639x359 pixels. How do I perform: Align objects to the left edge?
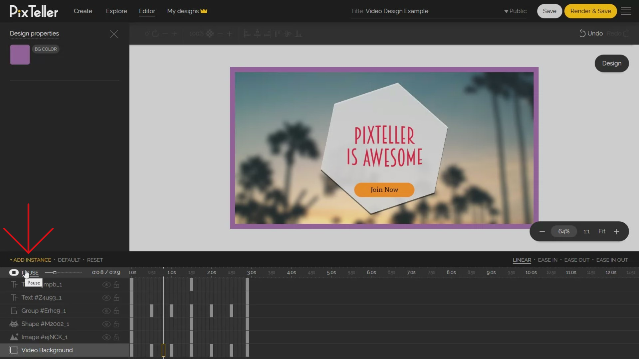point(247,34)
